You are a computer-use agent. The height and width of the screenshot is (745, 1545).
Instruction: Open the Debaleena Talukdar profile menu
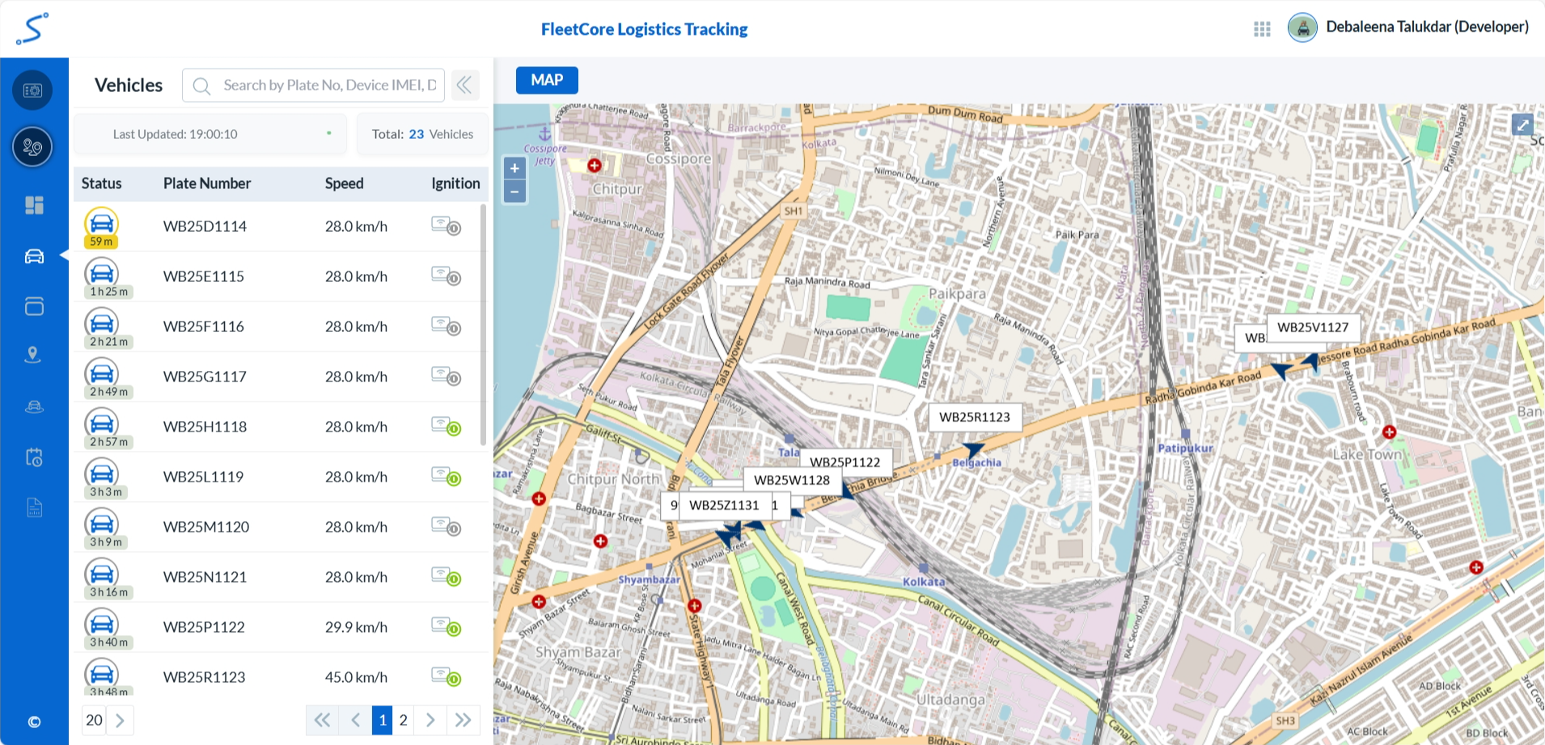pyautogui.click(x=1407, y=27)
